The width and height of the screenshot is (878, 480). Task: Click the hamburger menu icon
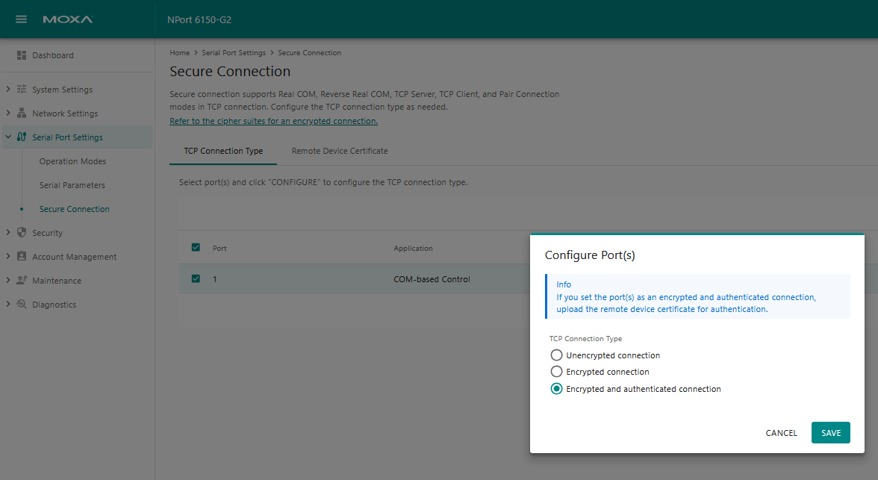22,19
